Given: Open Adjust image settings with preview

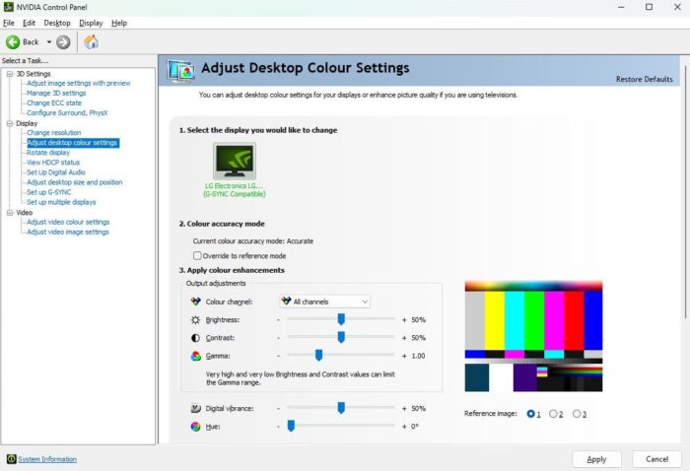Looking at the screenshot, I should [79, 83].
